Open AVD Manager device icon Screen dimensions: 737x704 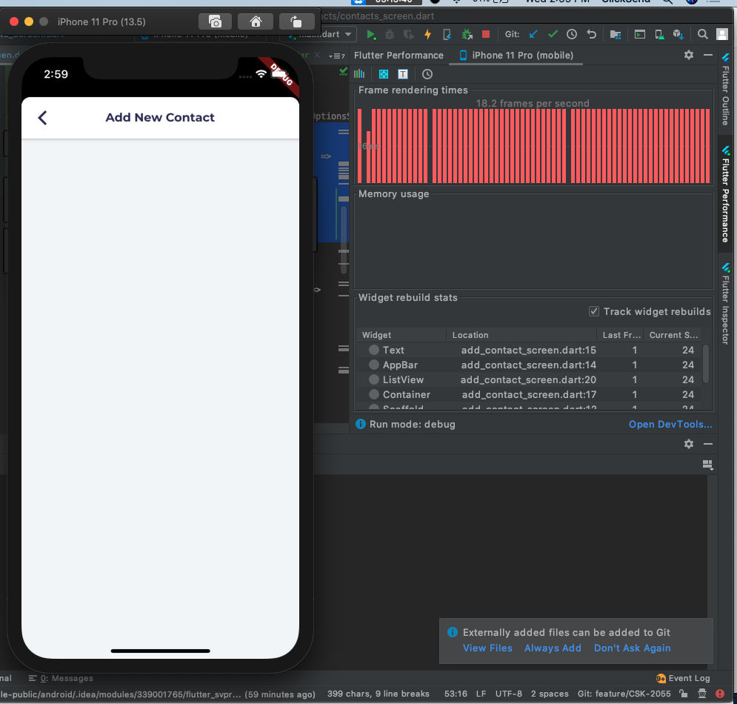tap(659, 34)
